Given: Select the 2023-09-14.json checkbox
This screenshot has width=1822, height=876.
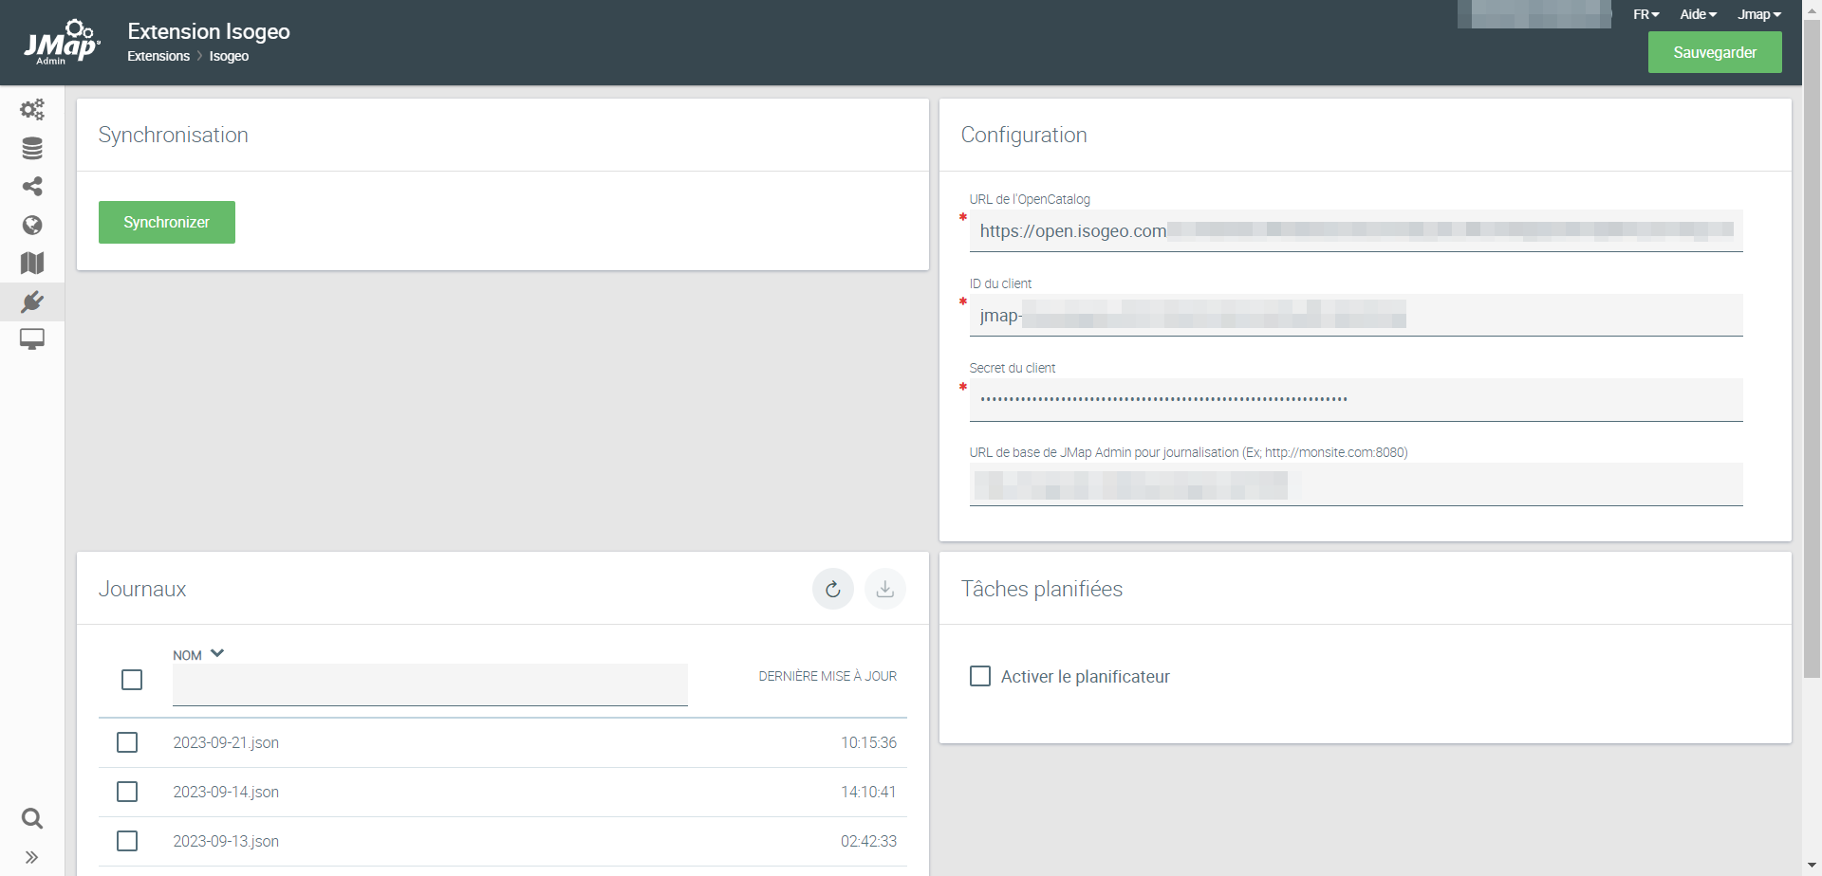Looking at the screenshot, I should [x=127, y=792].
